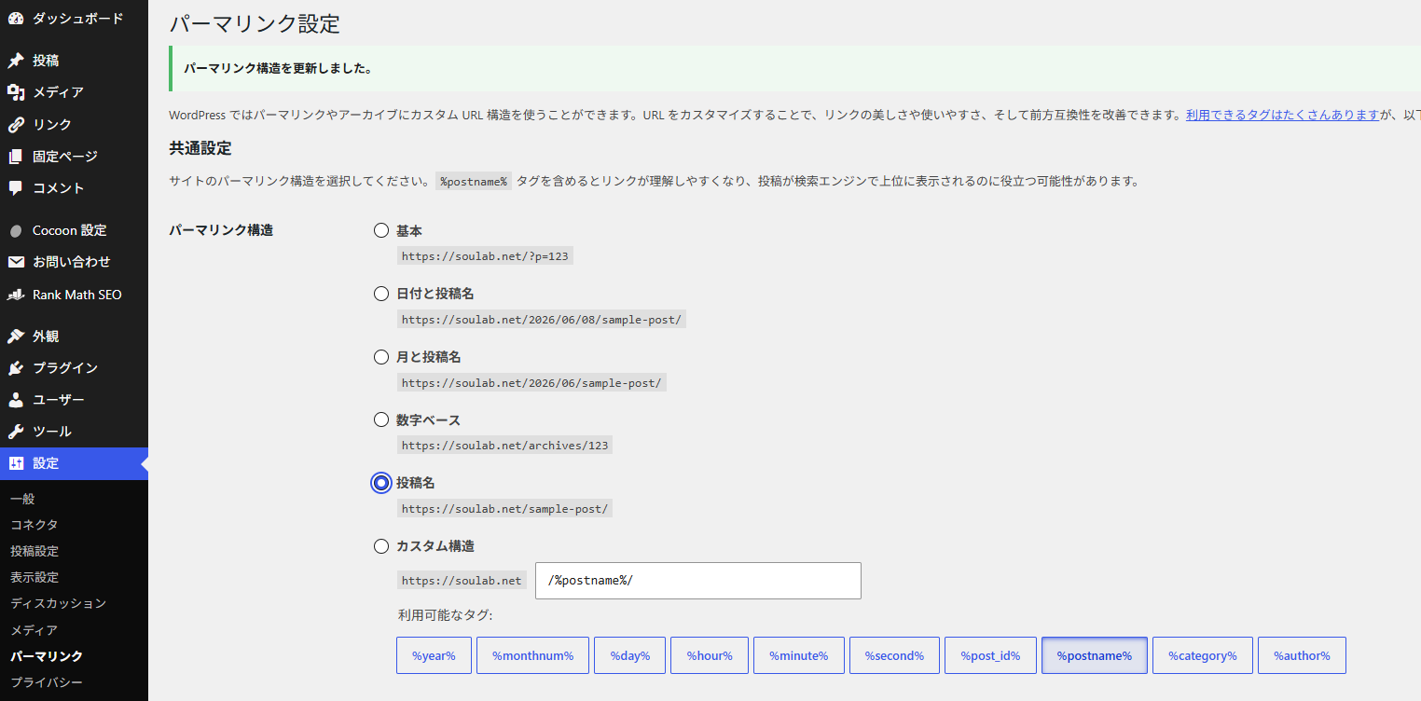The height and width of the screenshot is (701, 1421).
Task: Select the 基本 permalink radio button
Action: (x=381, y=230)
